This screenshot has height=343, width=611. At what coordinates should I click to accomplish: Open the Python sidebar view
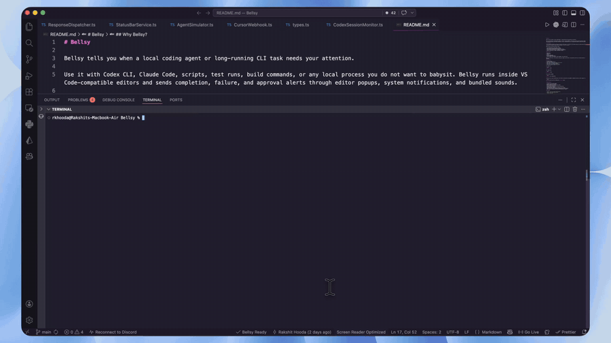point(29,124)
